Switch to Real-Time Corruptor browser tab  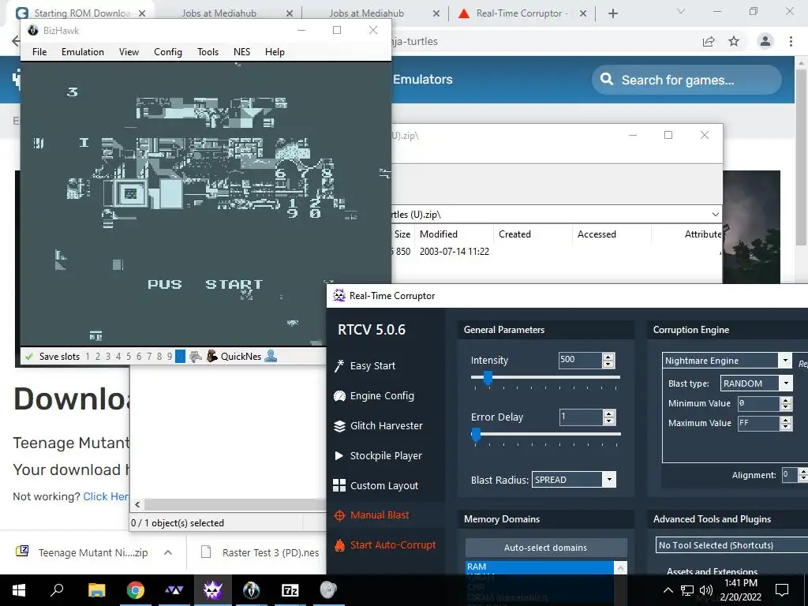(521, 13)
